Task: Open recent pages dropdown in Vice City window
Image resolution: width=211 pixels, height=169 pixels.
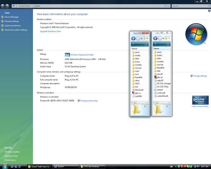Action: 141,39
